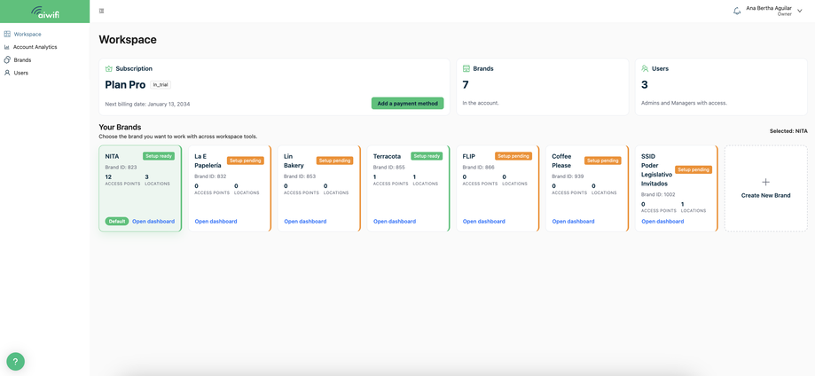Select the Lin Bakery brand card
The image size is (815, 376).
pyautogui.click(x=318, y=188)
